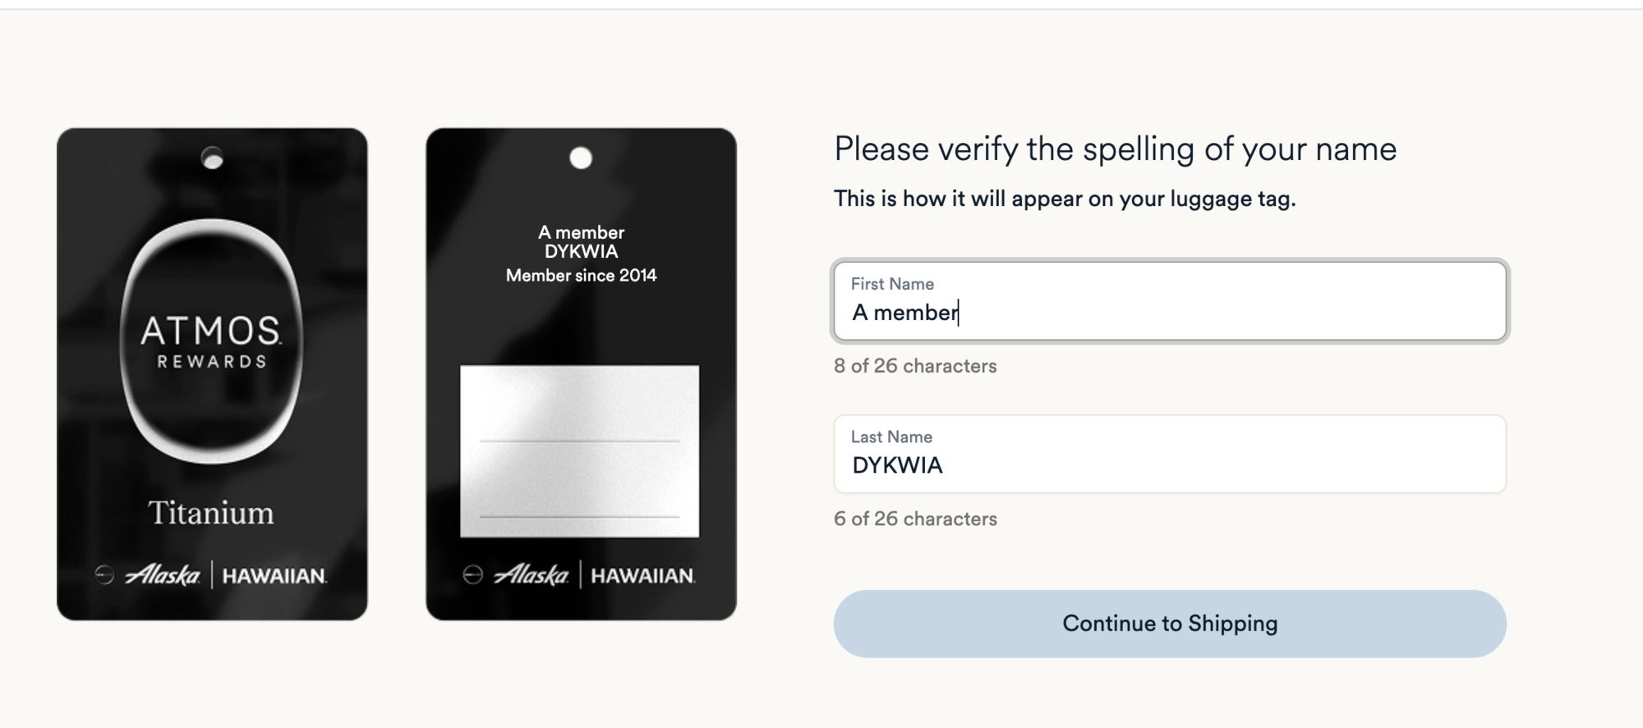Click the "8 of 26 characters" counter
This screenshot has height=728, width=1643.
point(915,366)
